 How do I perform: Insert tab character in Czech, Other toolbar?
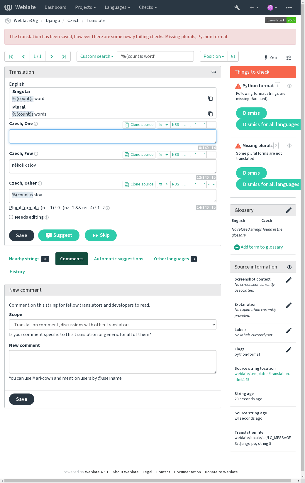click(x=160, y=184)
